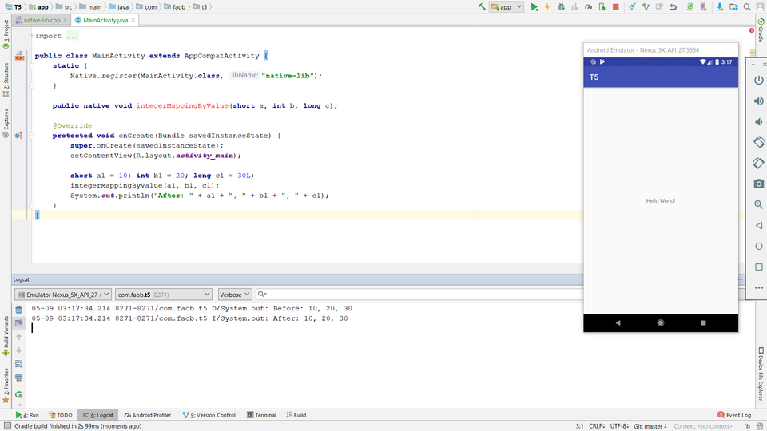Screen dimensions: 767x431
Task: Click emulator volume down button
Action: [x=759, y=121]
